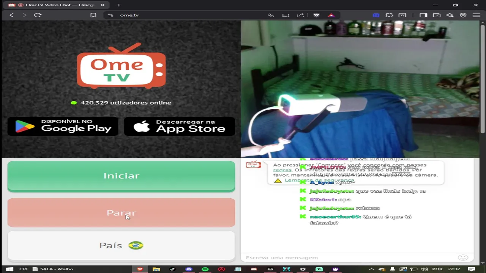Click the green Iniciar button
Image resolution: width=486 pixels, height=273 pixels.
pos(121,176)
